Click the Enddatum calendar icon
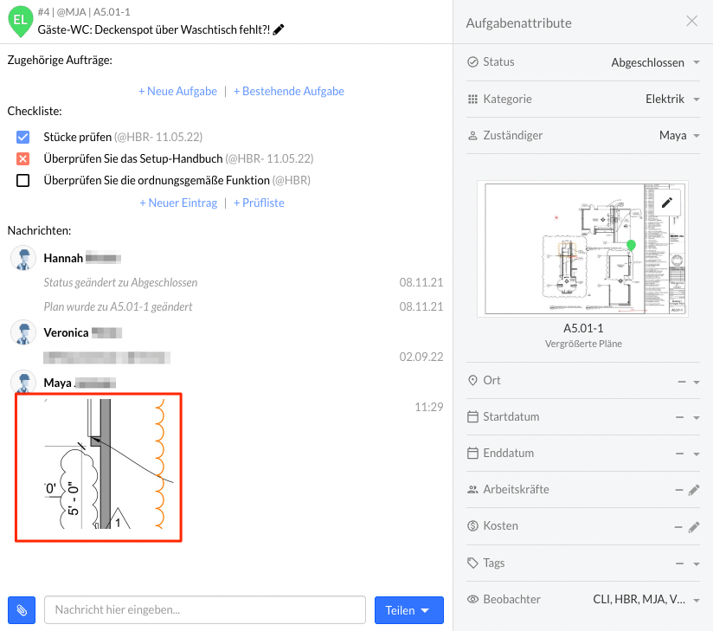The image size is (713, 631). pos(473,453)
